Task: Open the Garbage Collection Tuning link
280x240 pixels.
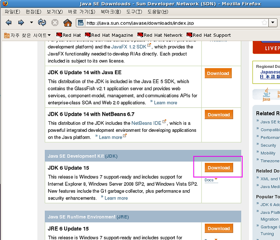Action: 270,230
